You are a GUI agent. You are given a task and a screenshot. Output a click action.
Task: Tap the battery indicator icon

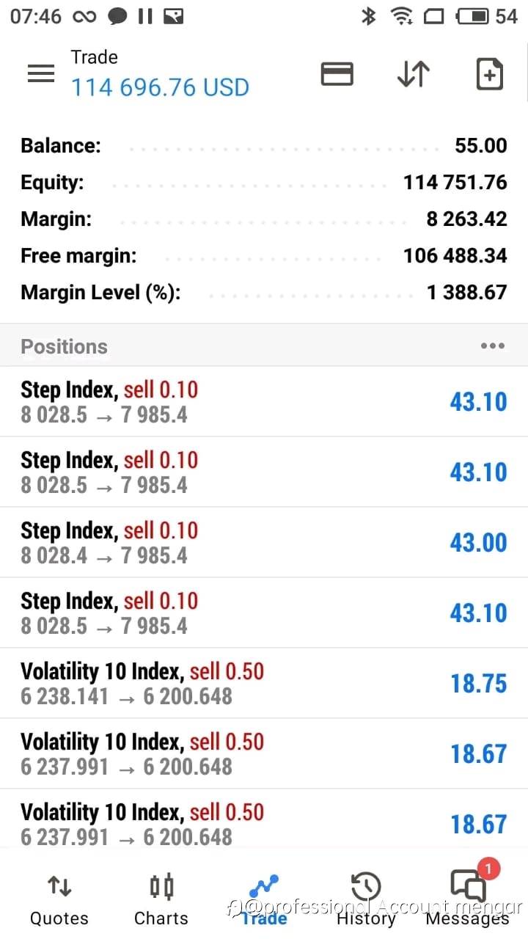[473, 16]
